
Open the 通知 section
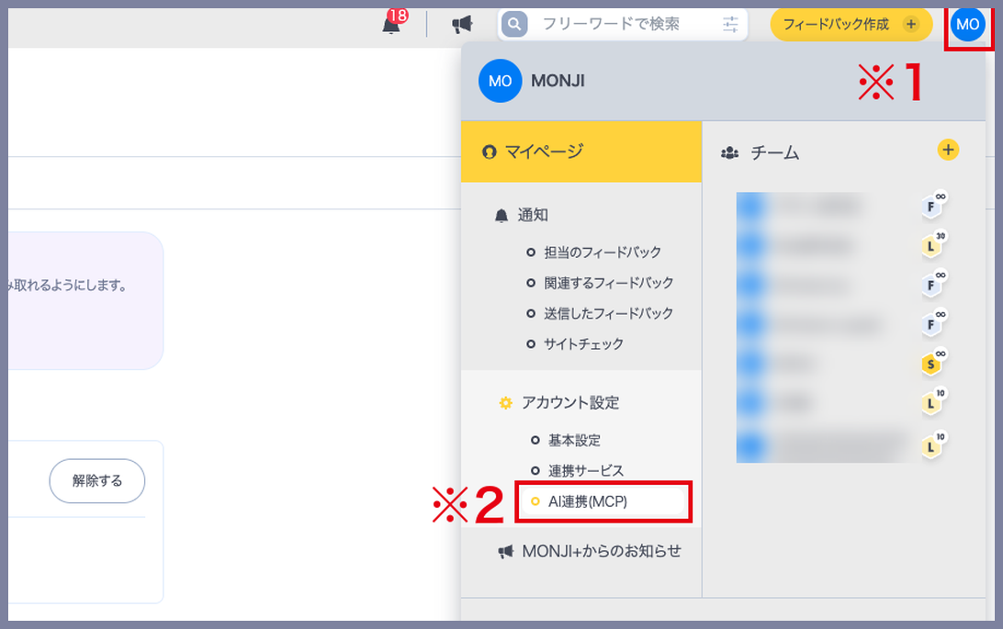tap(532, 215)
